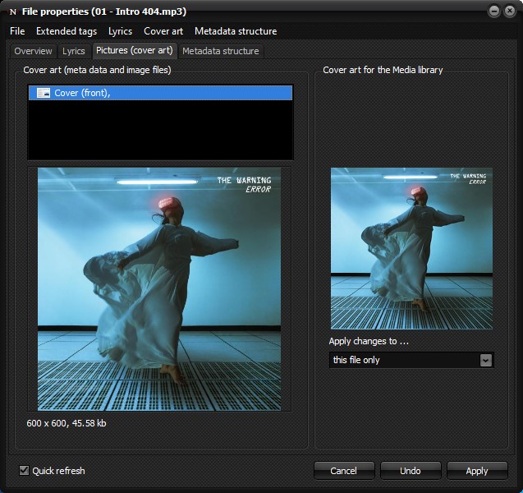The image size is (523, 493).
Task: Go to the Metadata structure tab
Action: coord(220,51)
